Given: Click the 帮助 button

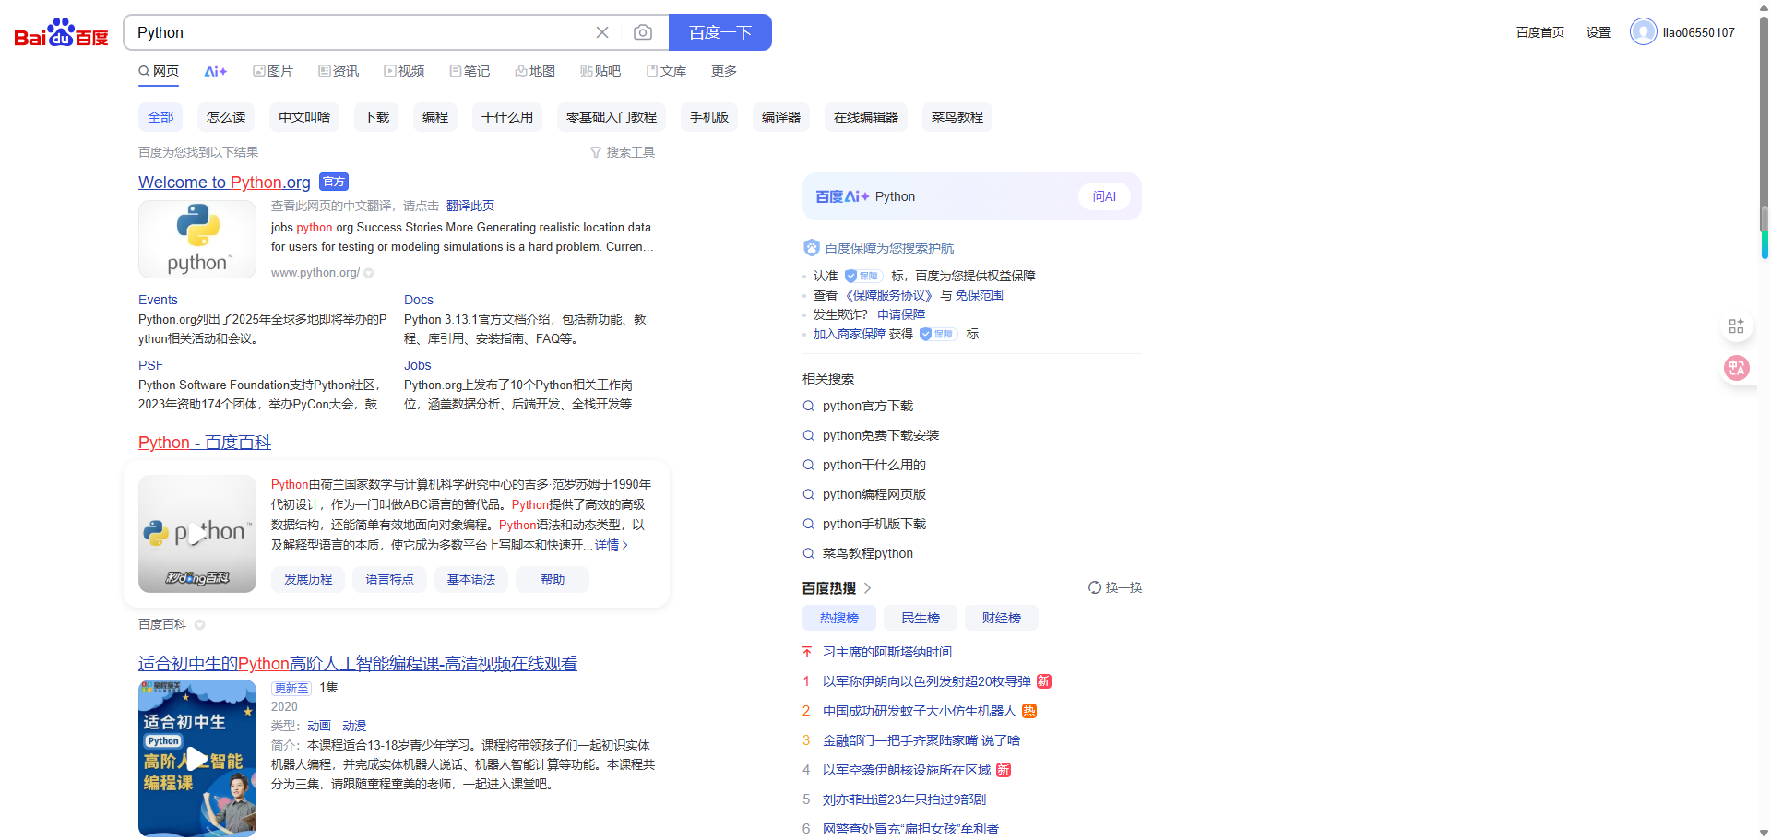Looking at the screenshot, I should coord(553,579).
